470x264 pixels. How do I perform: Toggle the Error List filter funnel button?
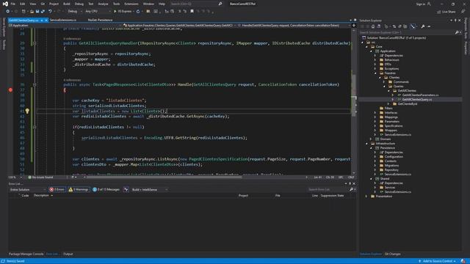coord(126,189)
